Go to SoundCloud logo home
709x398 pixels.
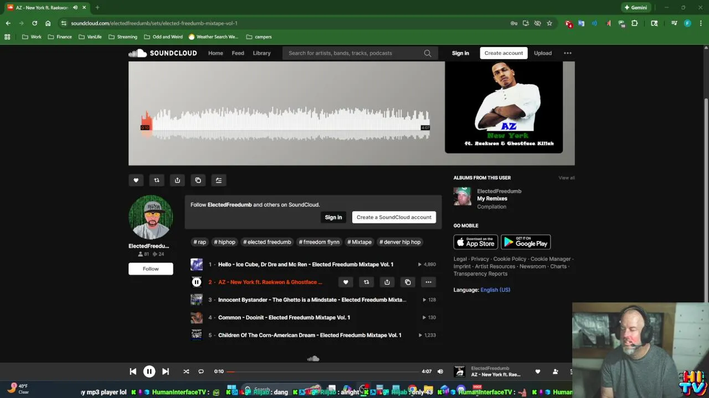pos(163,53)
